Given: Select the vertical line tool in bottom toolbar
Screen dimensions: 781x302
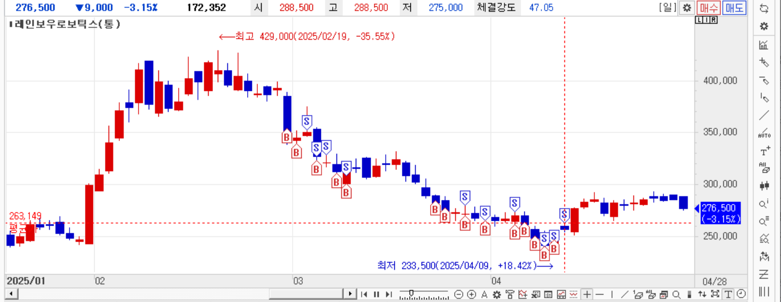Looking at the screenshot, I should 612,294.
